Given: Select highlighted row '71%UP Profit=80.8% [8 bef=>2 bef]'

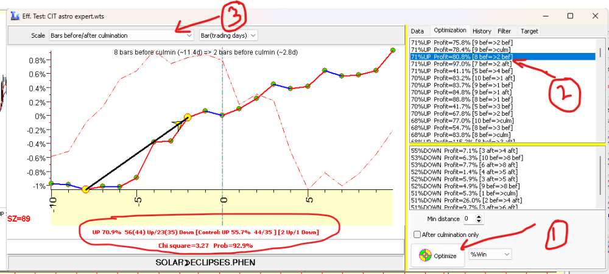Looking at the screenshot, I should 503,57.
